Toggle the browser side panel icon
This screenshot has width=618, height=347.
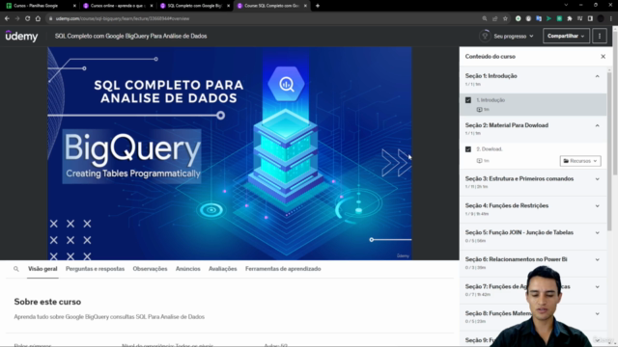(590, 18)
